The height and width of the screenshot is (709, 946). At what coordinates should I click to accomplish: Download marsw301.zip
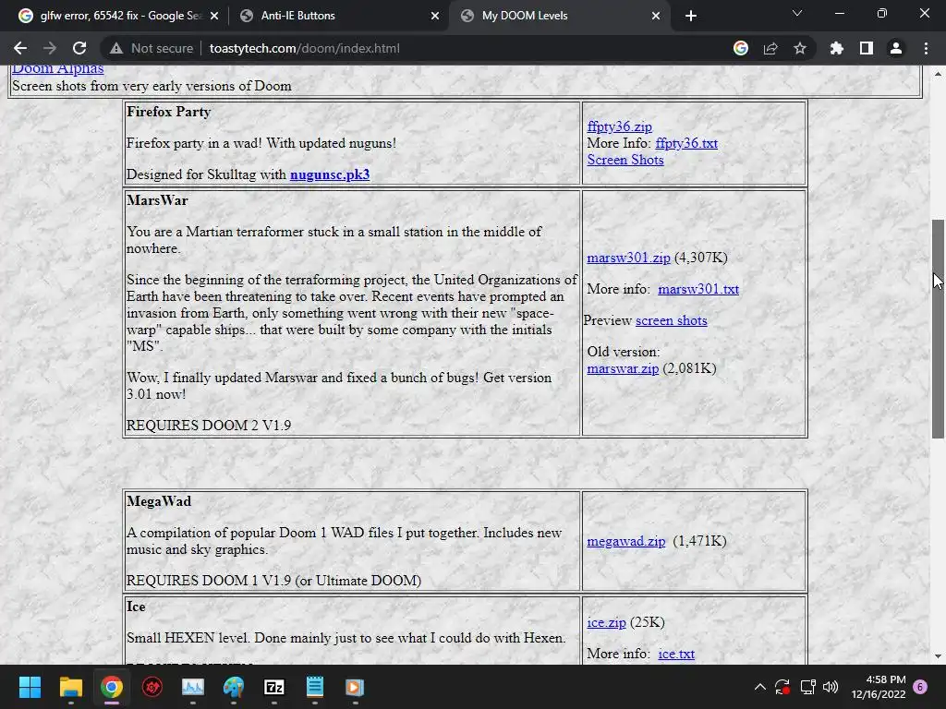click(628, 258)
